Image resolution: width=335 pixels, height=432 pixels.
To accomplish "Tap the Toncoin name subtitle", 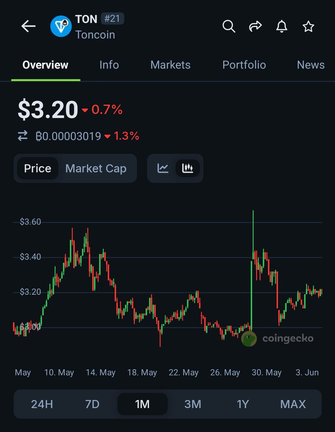I will (x=95, y=35).
